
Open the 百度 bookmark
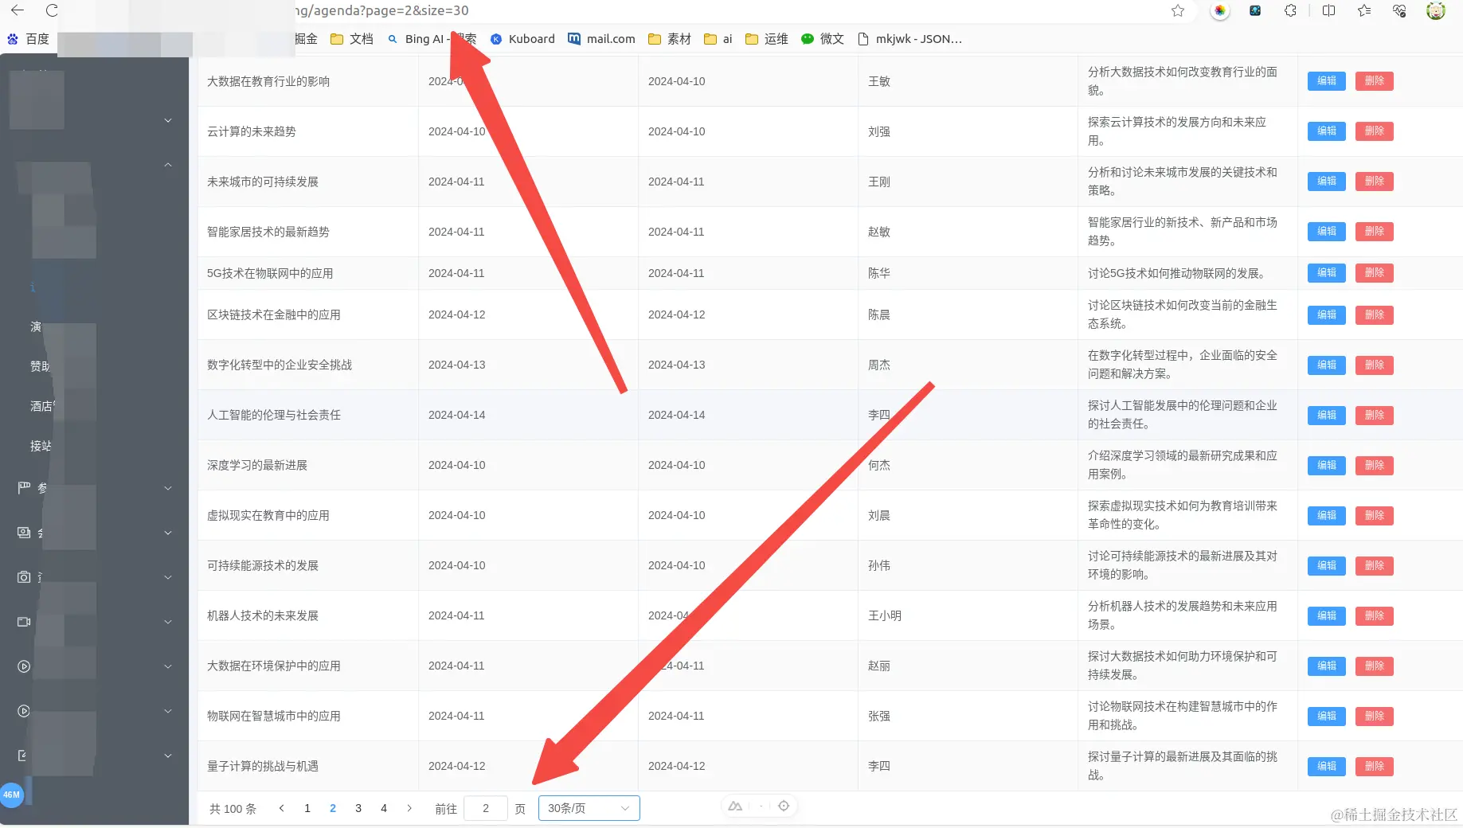point(28,39)
